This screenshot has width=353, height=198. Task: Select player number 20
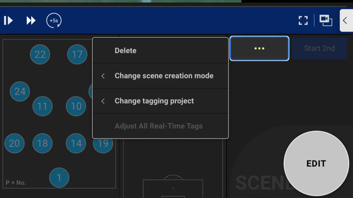(14, 143)
